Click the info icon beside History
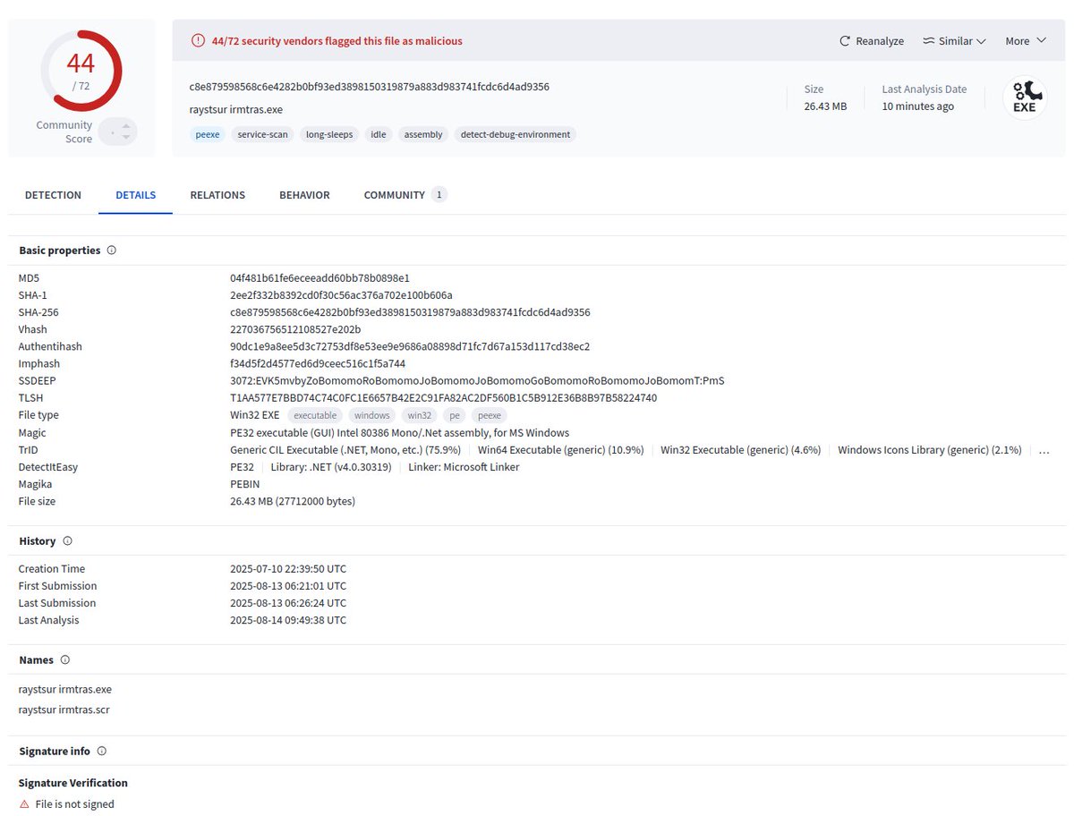The image size is (1074, 816). coord(67,541)
